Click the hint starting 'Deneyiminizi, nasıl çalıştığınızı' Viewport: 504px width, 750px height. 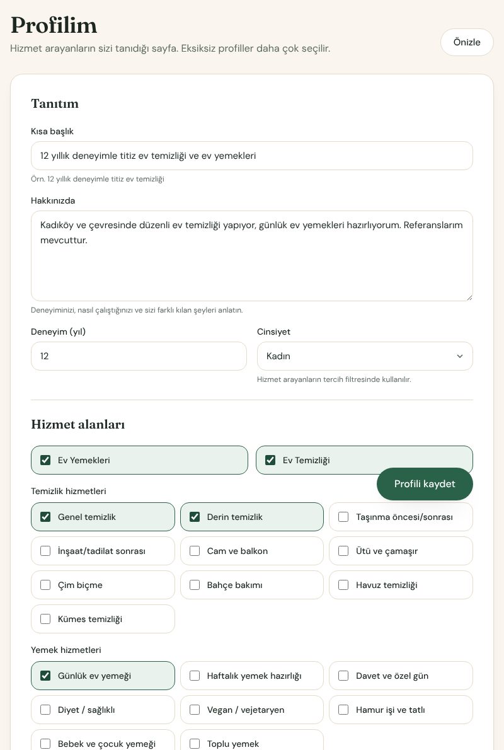[137, 310]
